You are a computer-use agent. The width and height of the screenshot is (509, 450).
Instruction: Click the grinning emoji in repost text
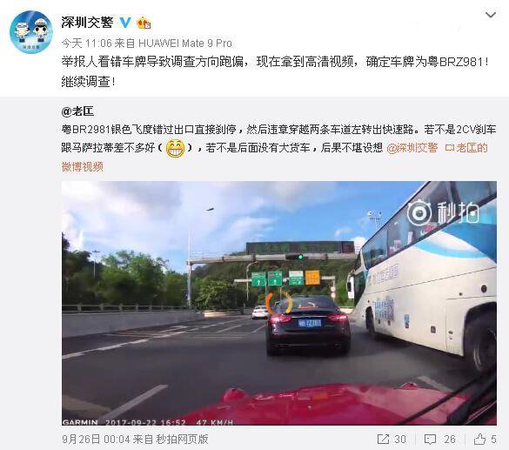click(x=175, y=148)
